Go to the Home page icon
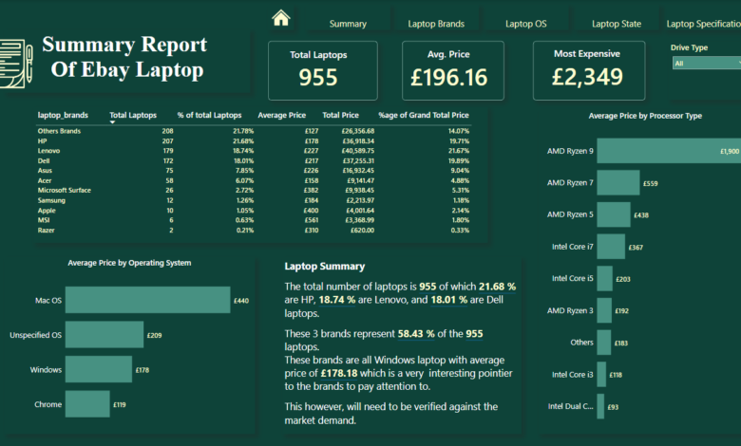 point(280,18)
